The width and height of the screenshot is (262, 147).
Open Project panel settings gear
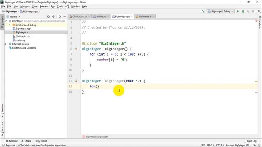coord(60,16)
